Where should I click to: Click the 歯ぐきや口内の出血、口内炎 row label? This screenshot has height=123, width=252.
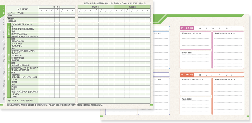coord(25,51)
